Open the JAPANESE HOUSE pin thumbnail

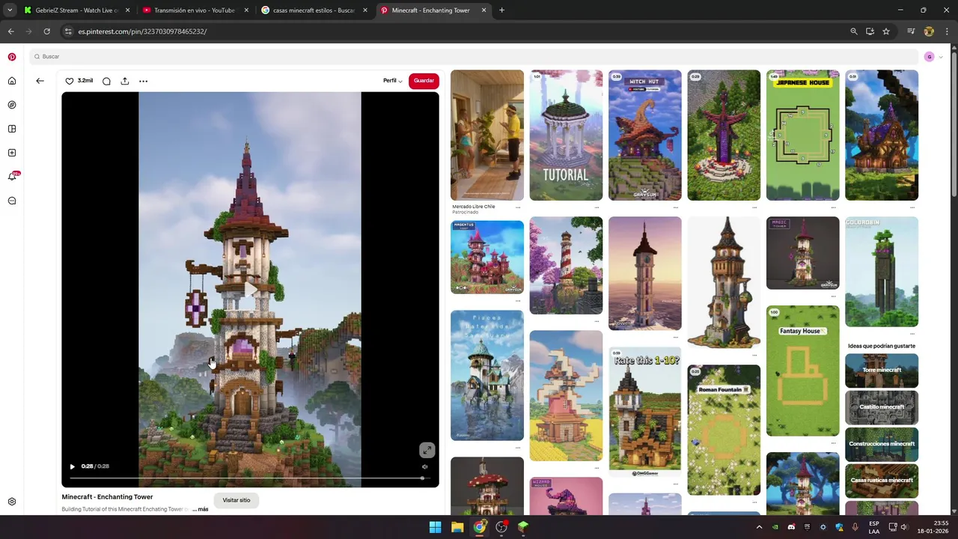(x=802, y=135)
